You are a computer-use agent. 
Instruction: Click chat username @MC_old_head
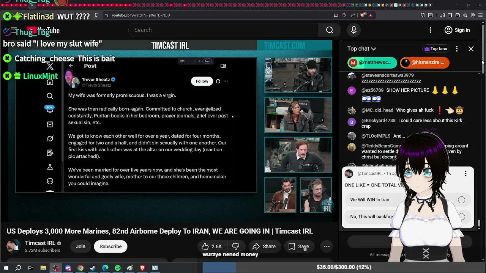click(377, 110)
